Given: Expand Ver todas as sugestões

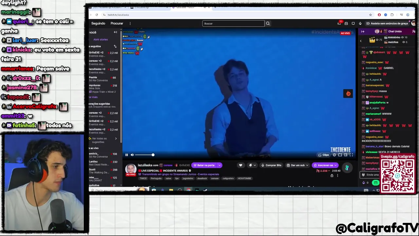Looking at the screenshot, I should tap(103, 140).
